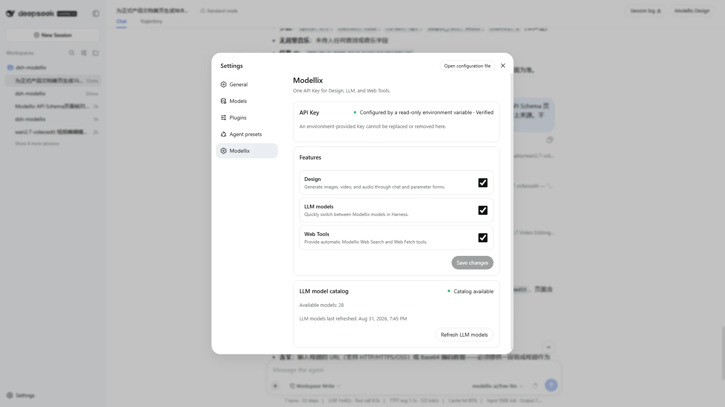Click the 'Features' heading

310,158
